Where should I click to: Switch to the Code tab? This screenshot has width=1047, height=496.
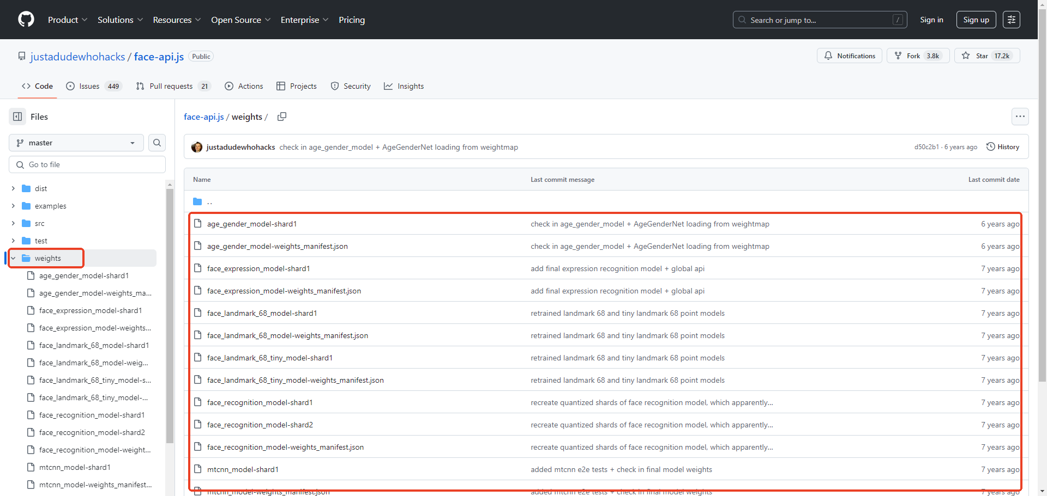tap(37, 86)
